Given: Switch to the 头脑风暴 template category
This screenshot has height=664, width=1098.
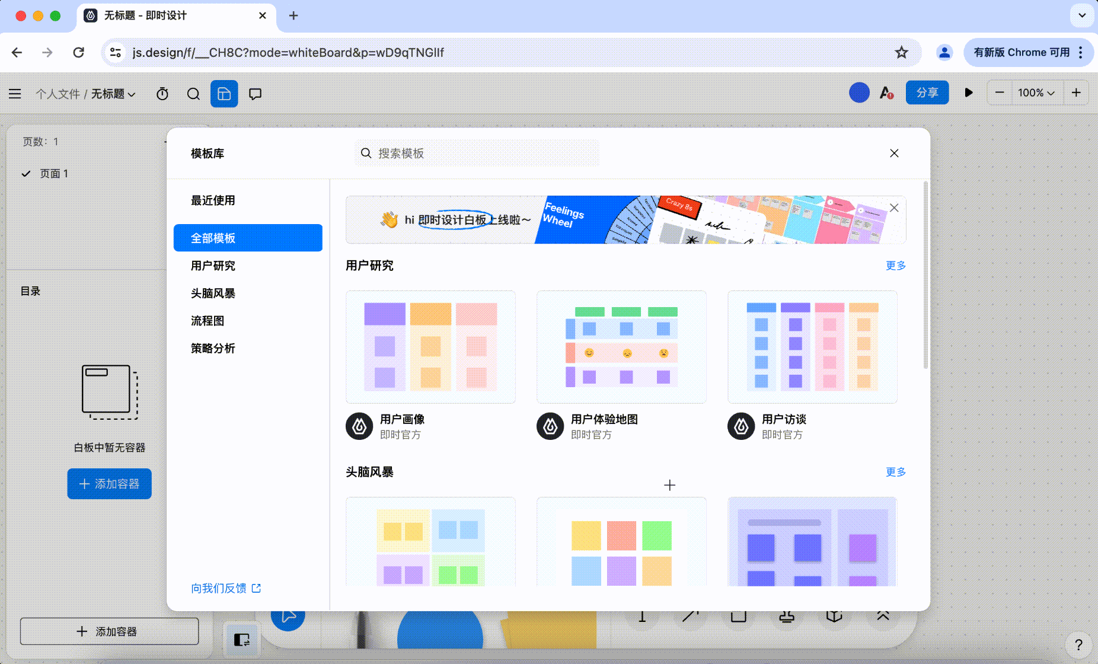Looking at the screenshot, I should 213,293.
